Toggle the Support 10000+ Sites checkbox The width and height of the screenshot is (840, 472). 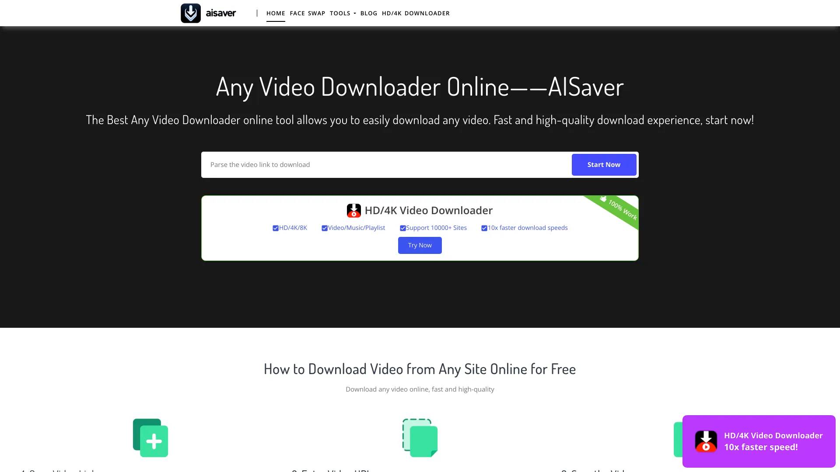tap(402, 228)
